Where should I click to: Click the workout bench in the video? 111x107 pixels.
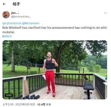pyautogui.click(x=88, y=90)
